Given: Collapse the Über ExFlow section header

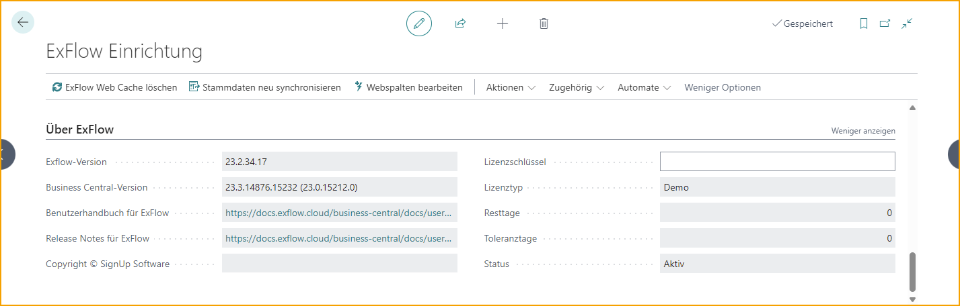Looking at the screenshot, I should (x=79, y=130).
